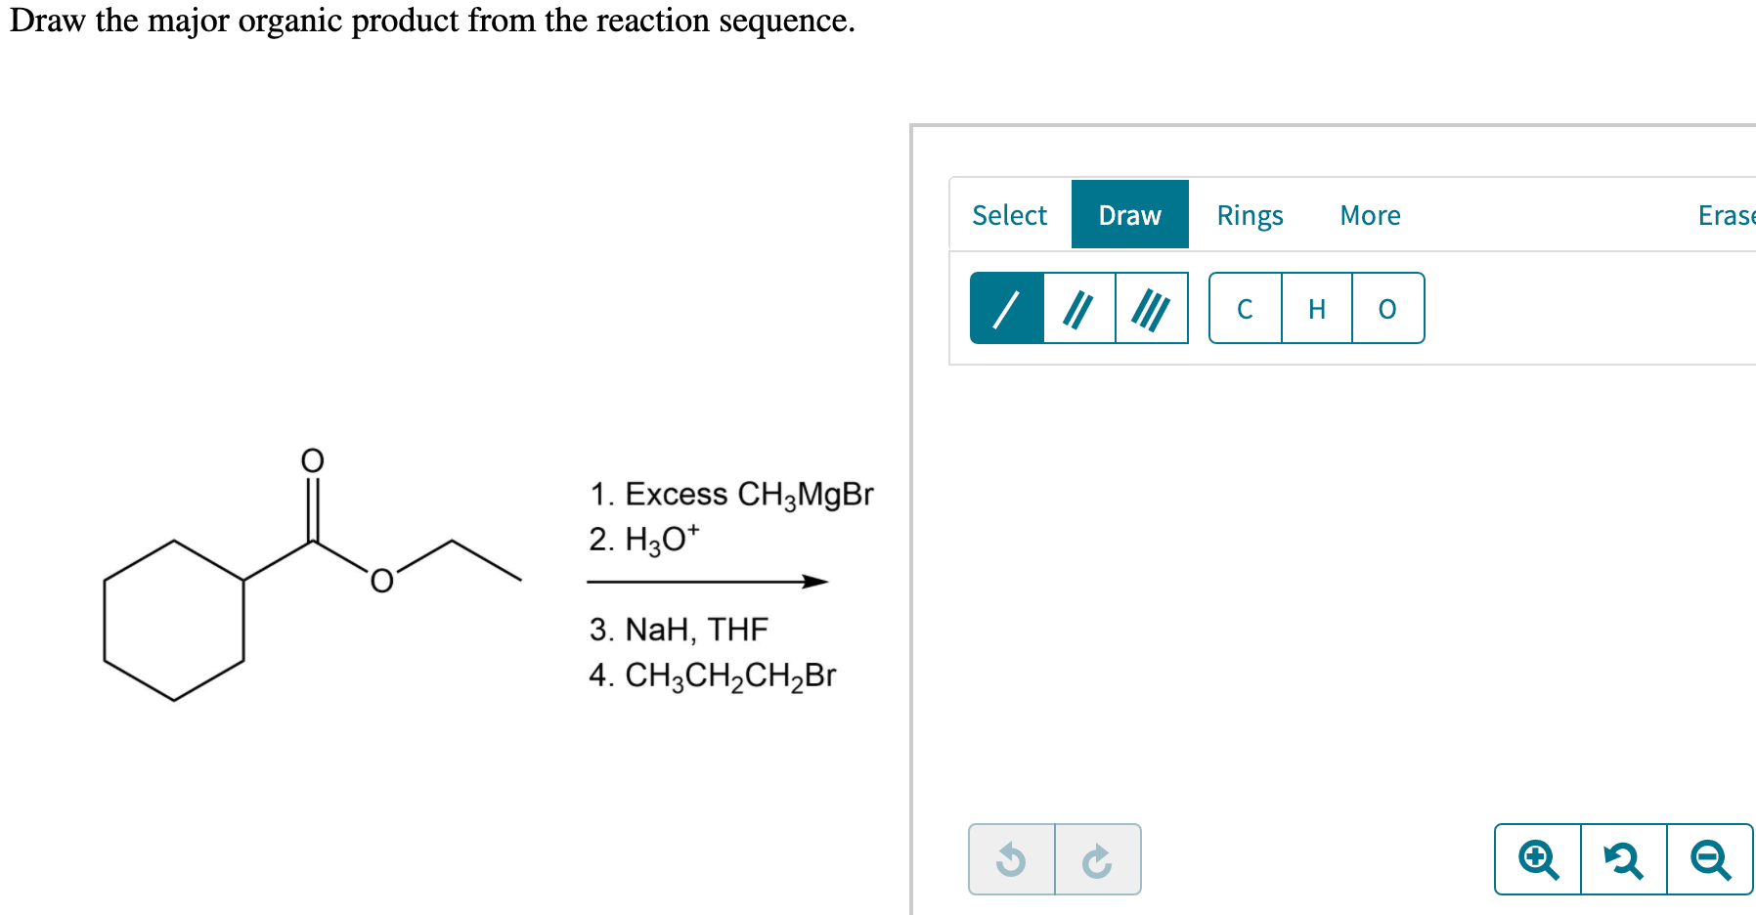
Task: Click the undo arrow button
Action: pos(1011,859)
